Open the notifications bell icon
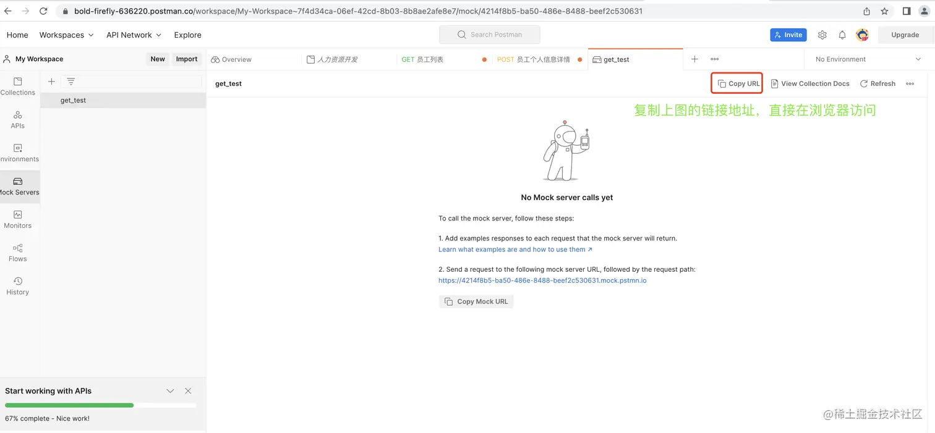This screenshot has width=935, height=433. [842, 35]
